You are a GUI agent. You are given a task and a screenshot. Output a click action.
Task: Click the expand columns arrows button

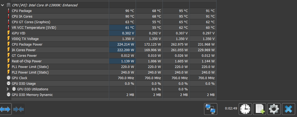(x=5, y=109)
